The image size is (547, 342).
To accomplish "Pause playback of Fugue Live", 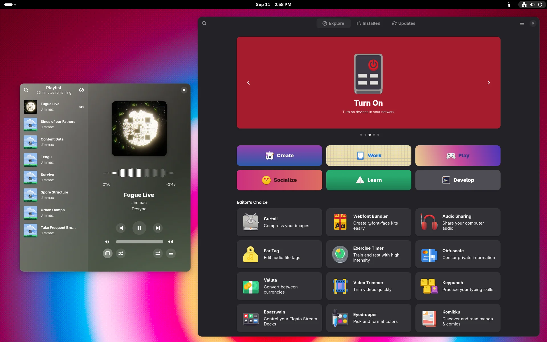I will 139,228.
